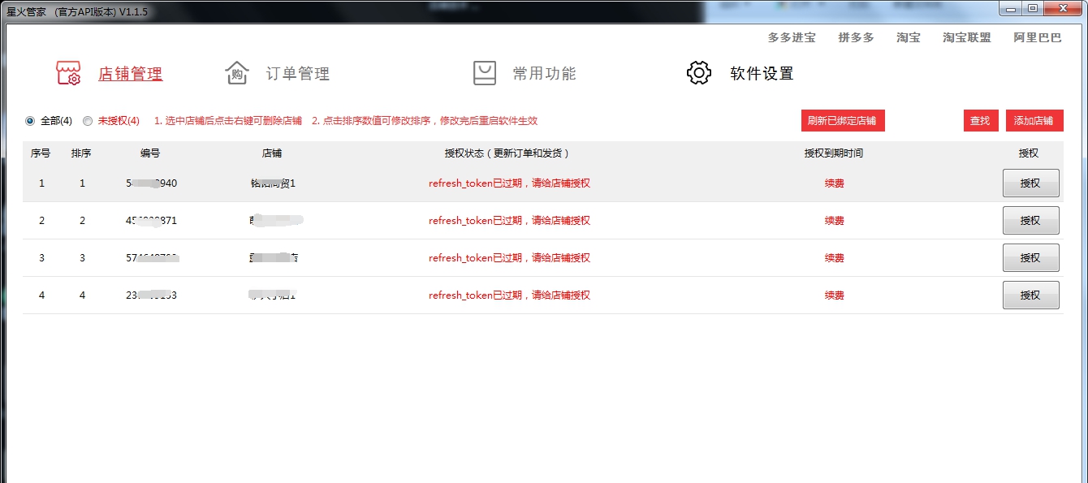Click the order management house icon
Screen dimensions: 1088x483
pos(236,73)
